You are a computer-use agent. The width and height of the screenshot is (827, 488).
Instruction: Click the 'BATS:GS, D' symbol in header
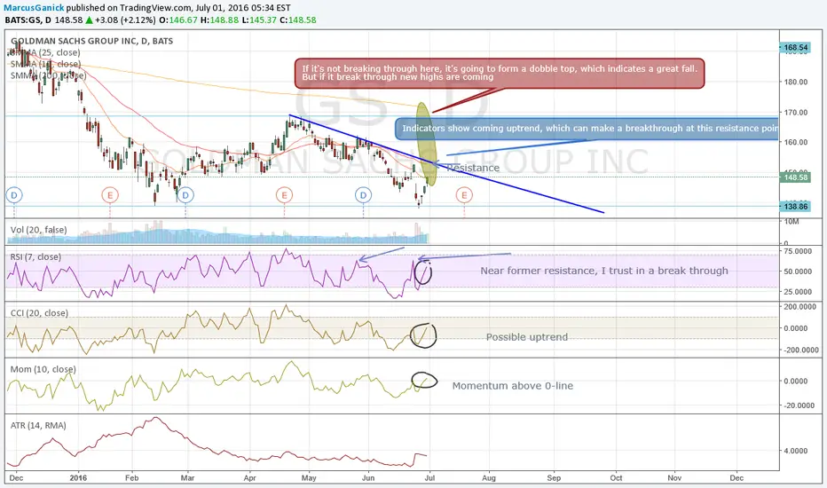click(28, 20)
